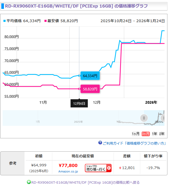This screenshot has height=186, width=175.
Task: Click the blue average price legend marker
Action: (x=4, y=21)
